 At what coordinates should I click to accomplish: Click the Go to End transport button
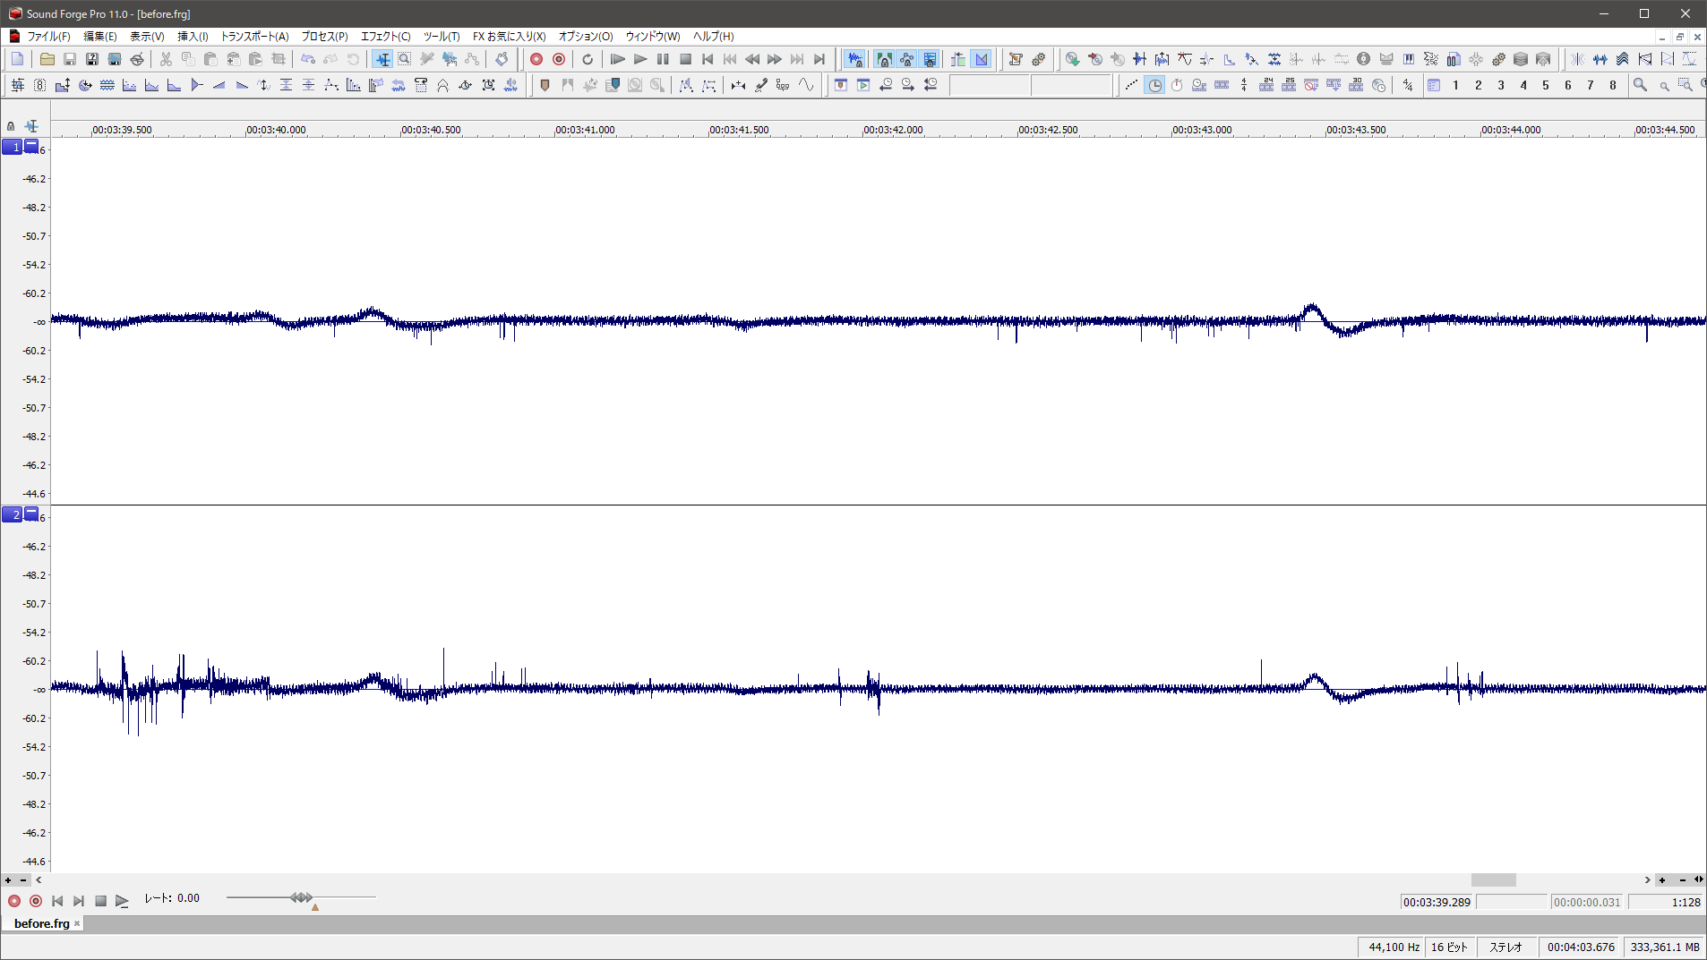pos(819,59)
